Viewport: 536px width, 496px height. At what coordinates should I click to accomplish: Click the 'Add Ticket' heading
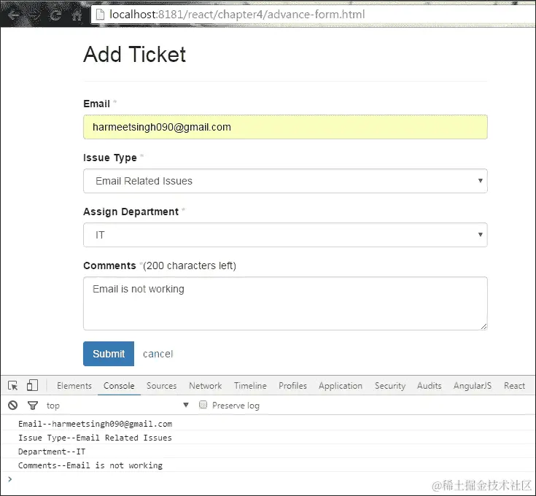point(135,55)
